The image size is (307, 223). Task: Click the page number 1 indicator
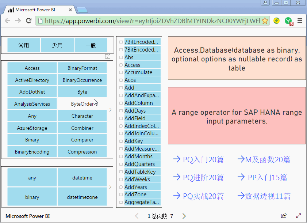[149, 216]
